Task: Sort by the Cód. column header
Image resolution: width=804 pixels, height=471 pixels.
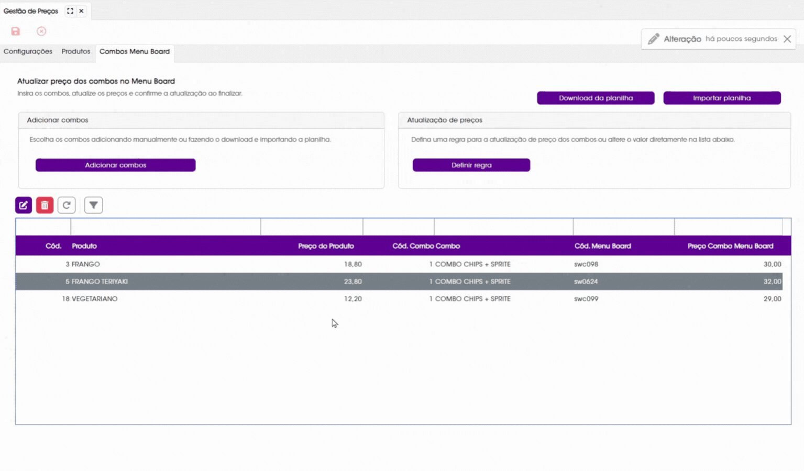Action: (53, 246)
